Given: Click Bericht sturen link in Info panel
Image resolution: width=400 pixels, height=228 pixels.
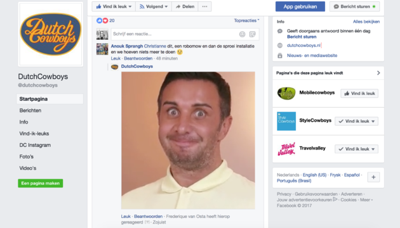Looking at the screenshot, I should coord(302,37).
